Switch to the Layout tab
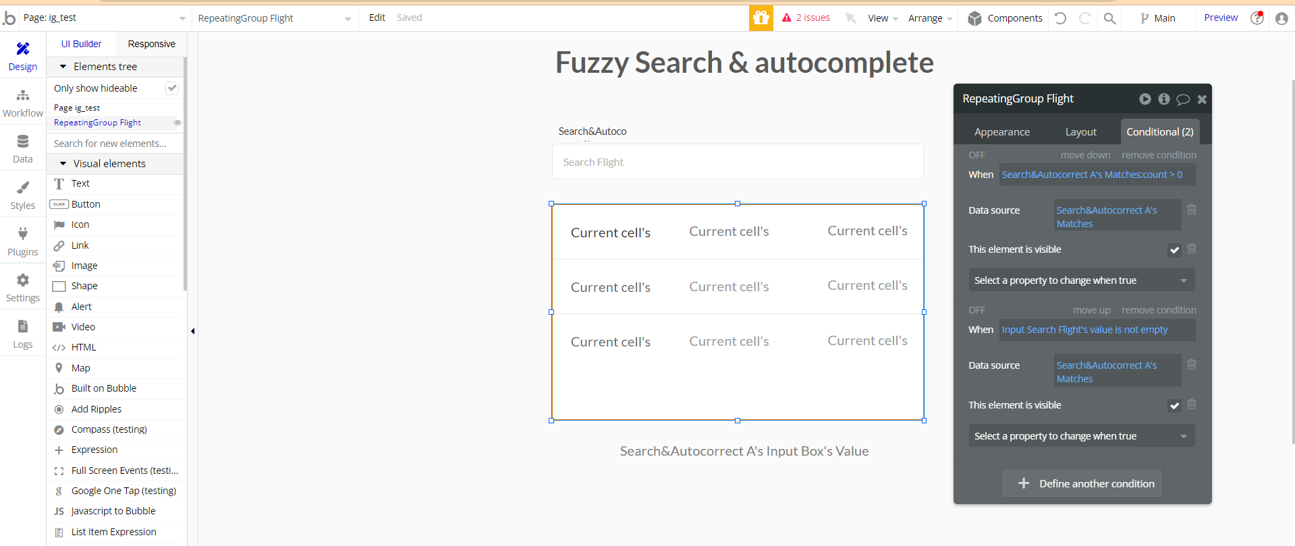The width and height of the screenshot is (1295, 546). (1080, 132)
